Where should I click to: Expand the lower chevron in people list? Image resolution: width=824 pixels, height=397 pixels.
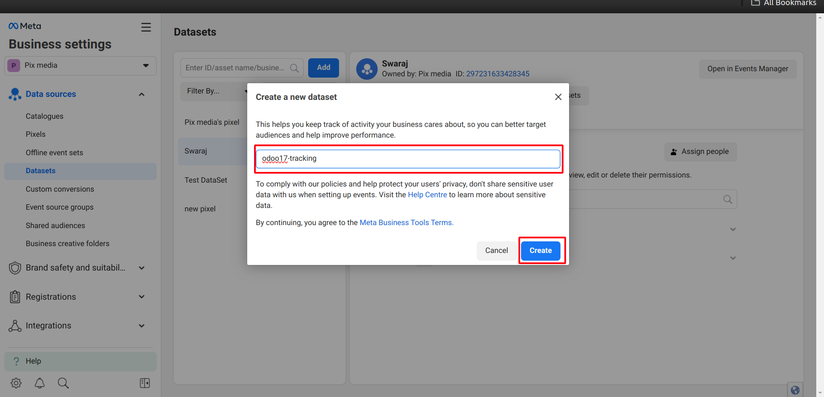click(733, 258)
